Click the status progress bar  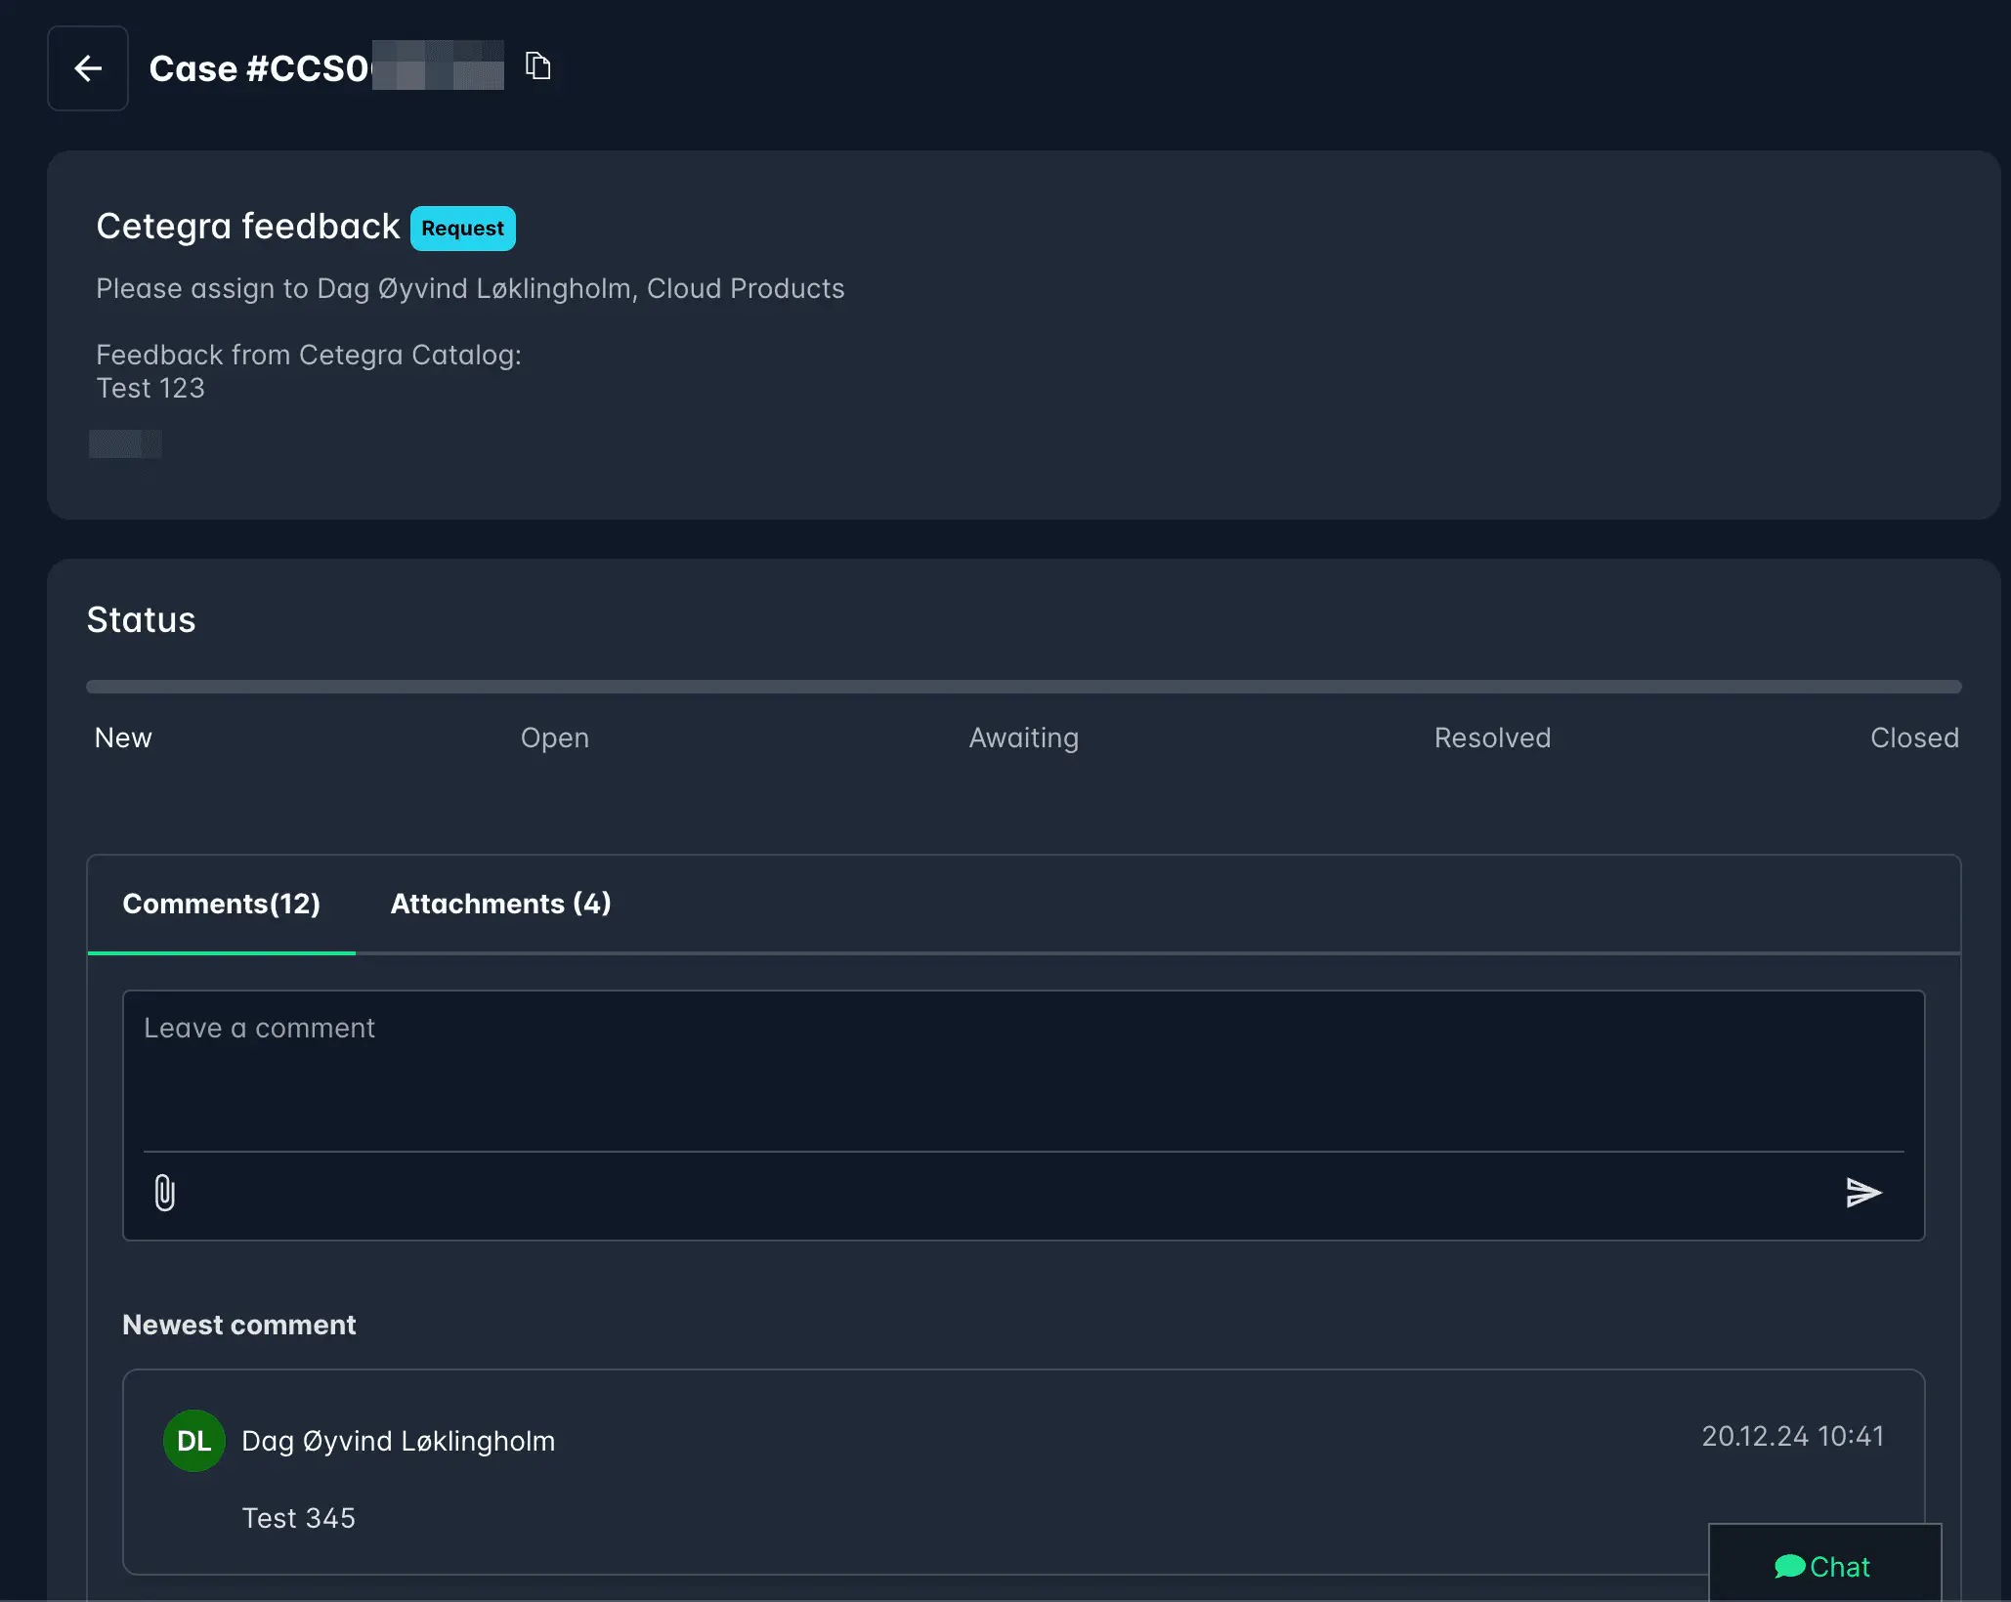coord(1023,687)
